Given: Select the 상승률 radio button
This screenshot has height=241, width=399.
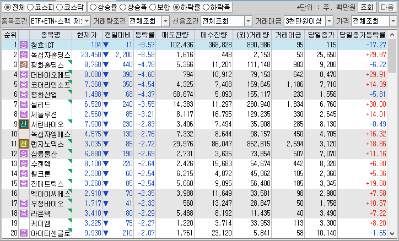Looking at the screenshot, I should 93,7.
